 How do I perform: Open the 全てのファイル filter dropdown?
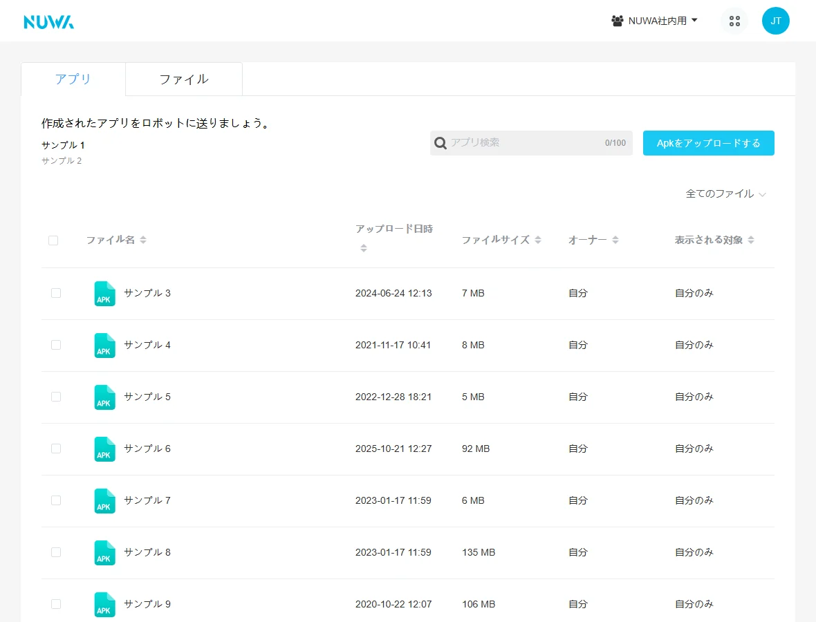725,194
